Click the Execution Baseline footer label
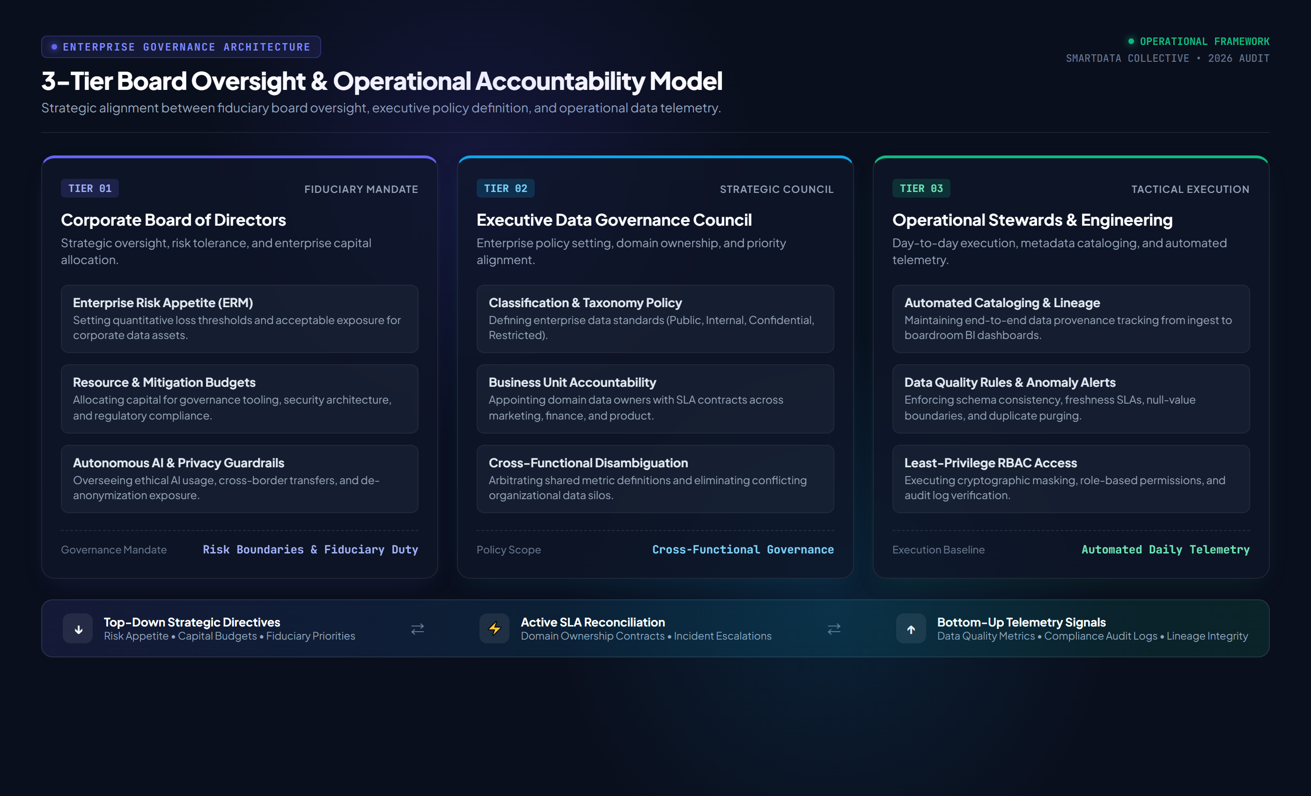 coord(938,550)
